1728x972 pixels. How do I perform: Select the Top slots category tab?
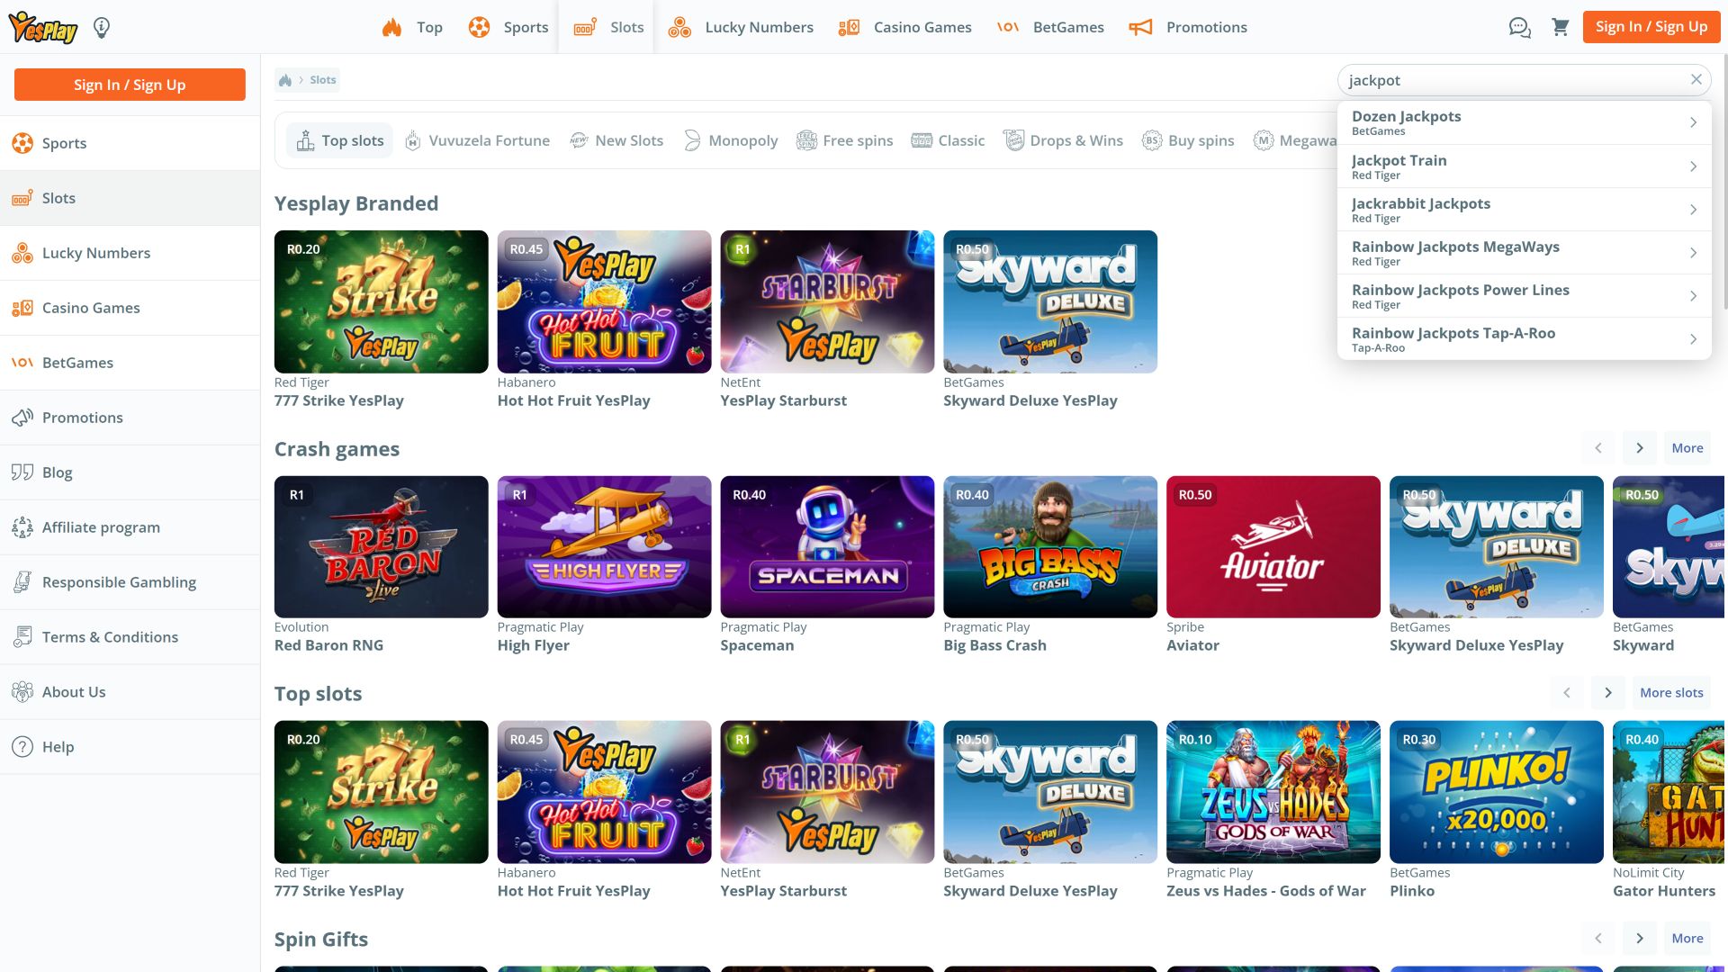click(x=340, y=140)
